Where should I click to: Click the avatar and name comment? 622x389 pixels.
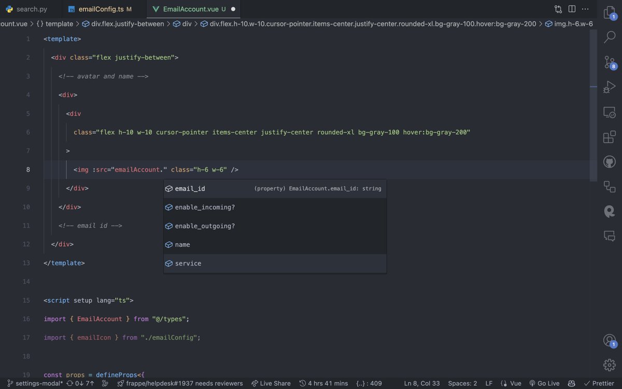click(x=104, y=76)
